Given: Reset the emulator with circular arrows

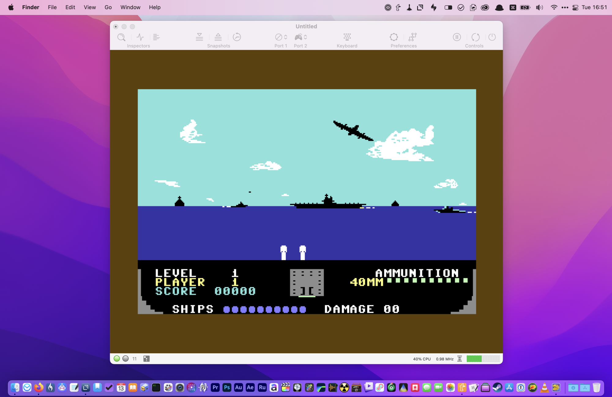Looking at the screenshot, I should 475,37.
